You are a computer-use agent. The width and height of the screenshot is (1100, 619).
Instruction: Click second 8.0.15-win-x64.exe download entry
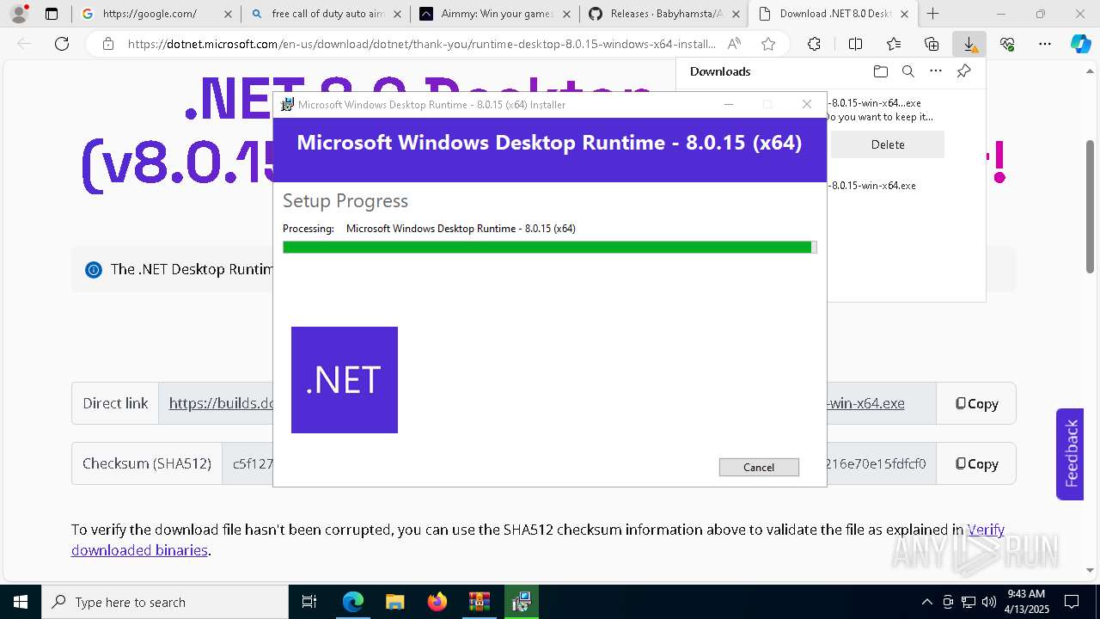[x=872, y=185]
